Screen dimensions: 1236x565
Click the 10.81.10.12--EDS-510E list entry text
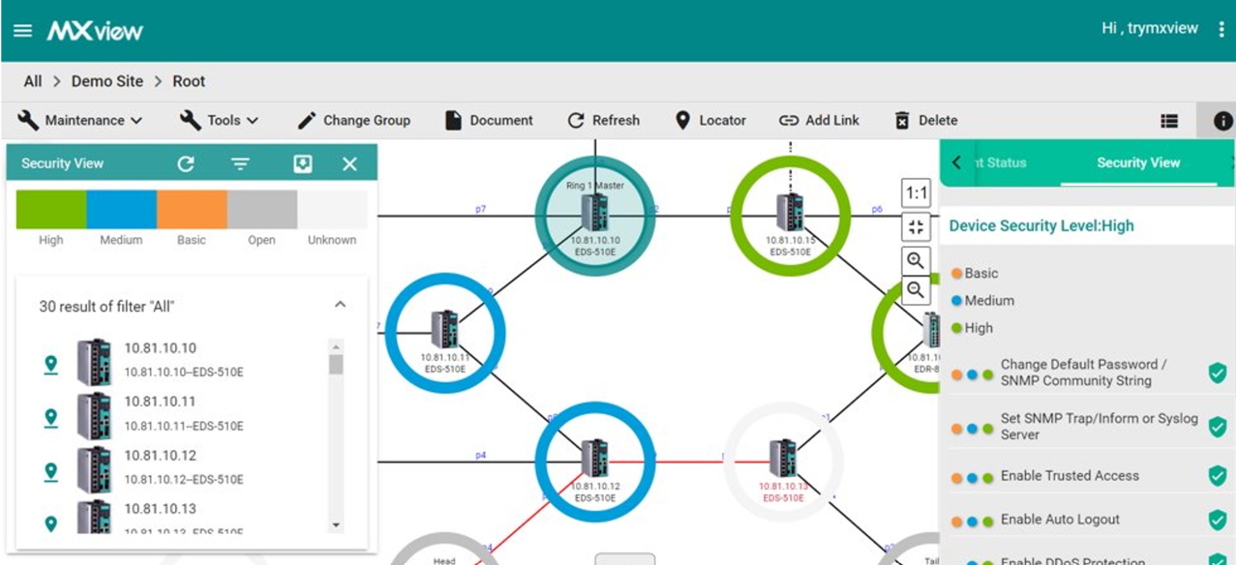coord(183,479)
